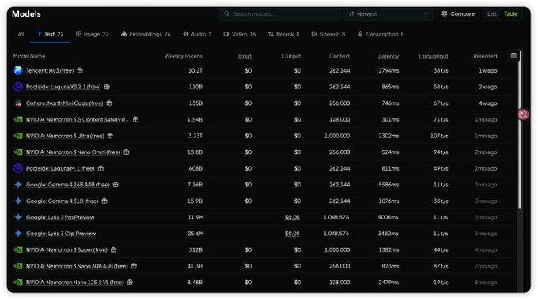This screenshot has height=300, width=538.
Task: Click the Poolside Laguna XS 2.1 logo icon
Action: click(x=18, y=87)
